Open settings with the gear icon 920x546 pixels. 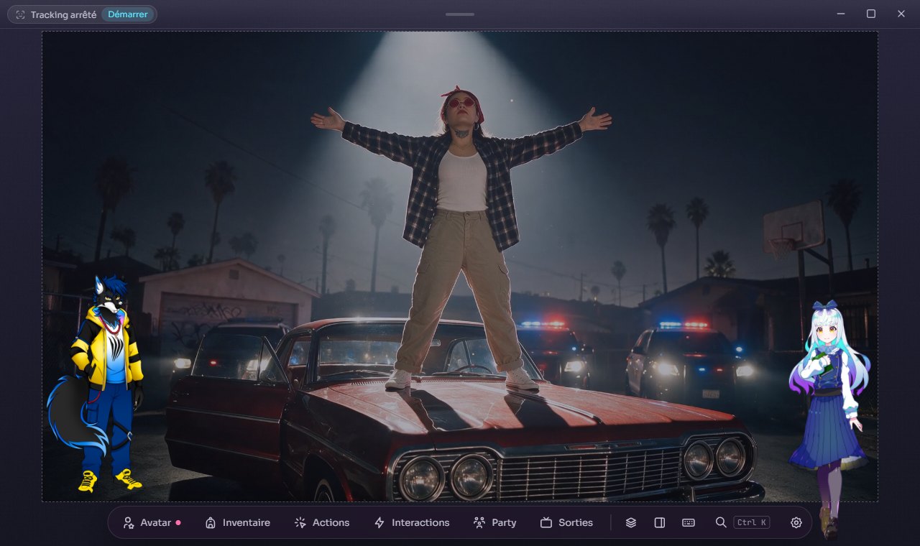796,522
